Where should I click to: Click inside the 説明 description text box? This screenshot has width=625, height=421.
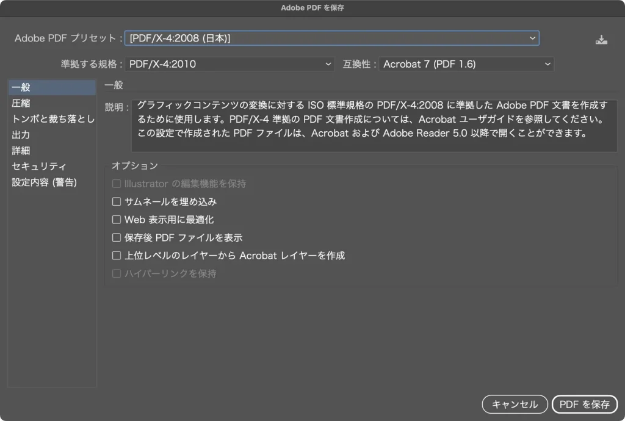click(374, 126)
